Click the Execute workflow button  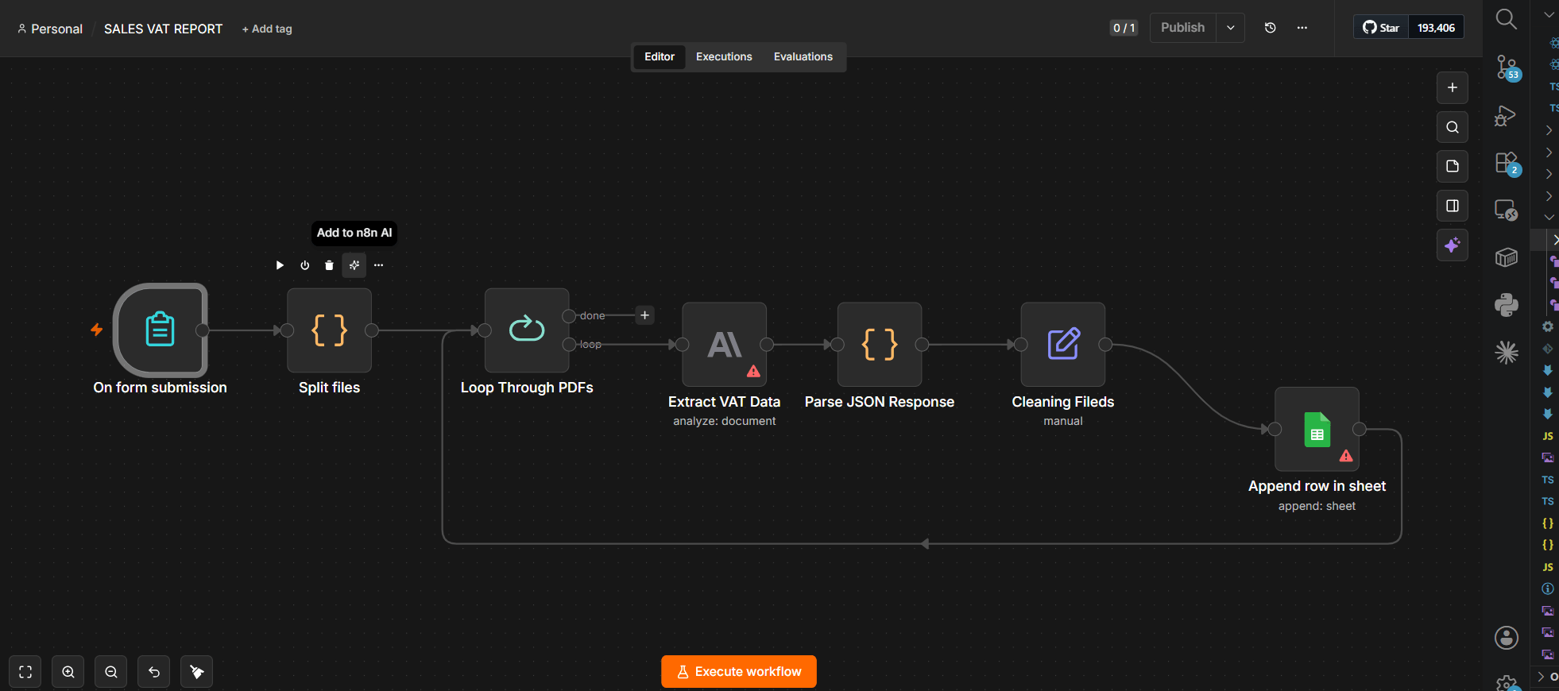click(x=738, y=672)
